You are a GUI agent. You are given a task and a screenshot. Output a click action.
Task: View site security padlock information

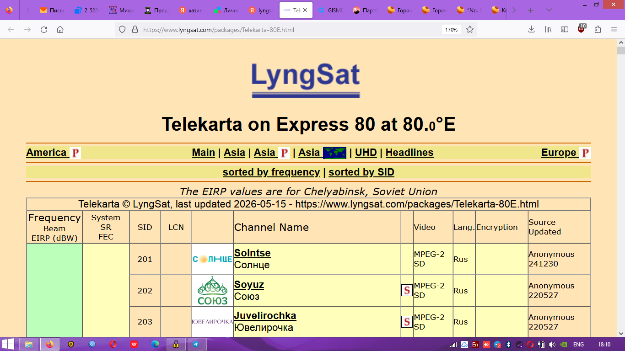click(135, 30)
